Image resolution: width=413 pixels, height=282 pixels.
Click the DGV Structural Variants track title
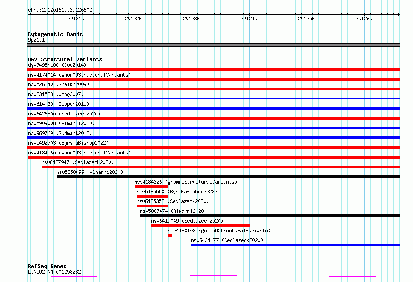(x=65, y=59)
